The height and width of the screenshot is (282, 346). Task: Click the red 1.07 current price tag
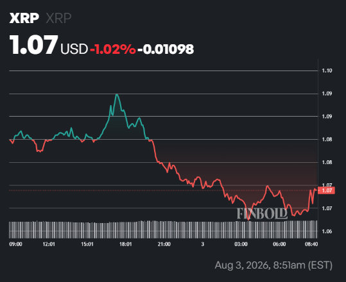click(326, 190)
